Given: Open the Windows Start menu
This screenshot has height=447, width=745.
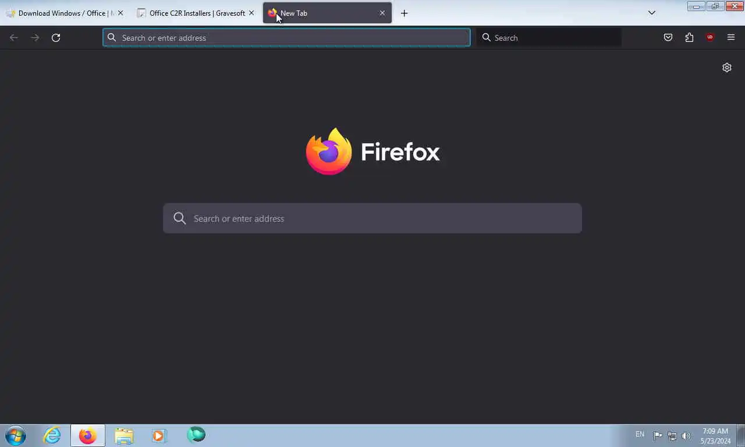Looking at the screenshot, I should 16,435.
